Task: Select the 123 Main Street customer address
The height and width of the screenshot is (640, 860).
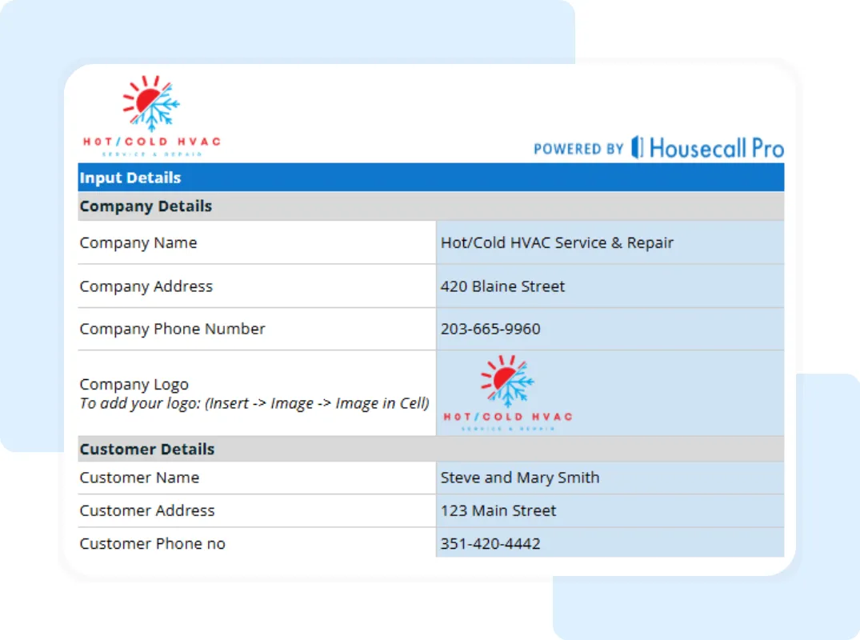Action: tap(498, 510)
